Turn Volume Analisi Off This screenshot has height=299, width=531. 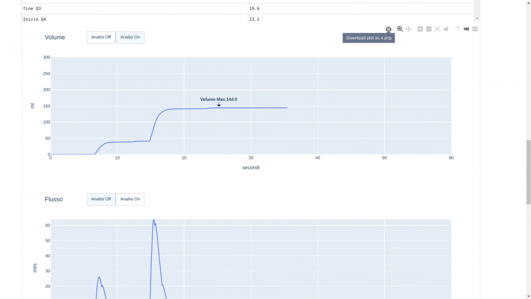[x=101, y=37]
